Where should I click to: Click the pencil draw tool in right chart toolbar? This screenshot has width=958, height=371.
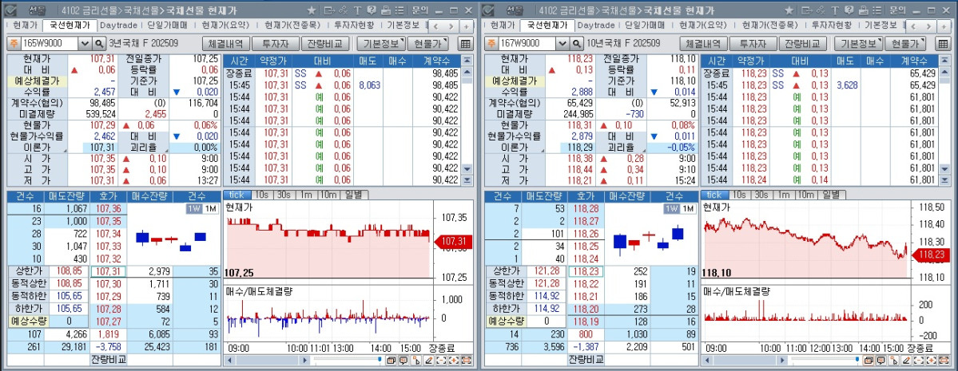pyautogui.click(x=905, y=361)
